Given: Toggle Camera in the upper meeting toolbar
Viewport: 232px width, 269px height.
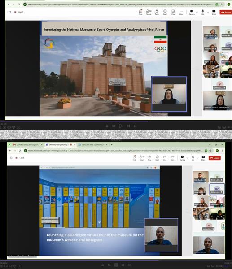Looking at the screenshot, I should point(192,12).
